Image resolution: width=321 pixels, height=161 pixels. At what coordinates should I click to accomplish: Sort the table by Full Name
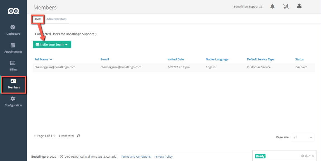pyautogui.click(x=44, y=60)
